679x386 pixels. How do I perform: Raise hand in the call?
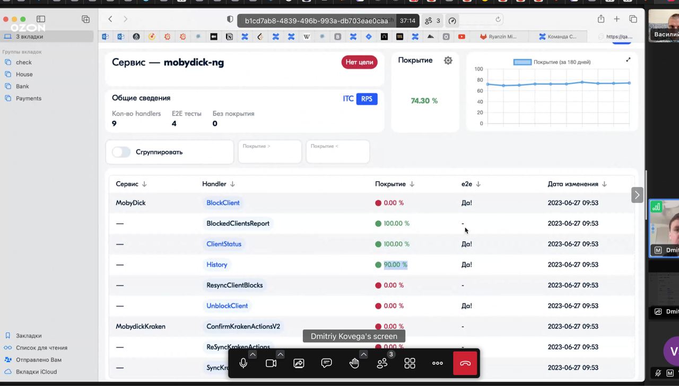tap(354, 363)
